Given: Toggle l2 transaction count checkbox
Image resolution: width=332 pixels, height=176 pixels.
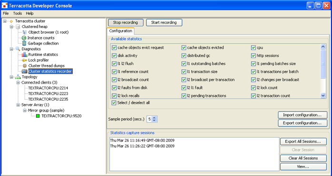Looking at the screenshot, I should click(254, 96).
